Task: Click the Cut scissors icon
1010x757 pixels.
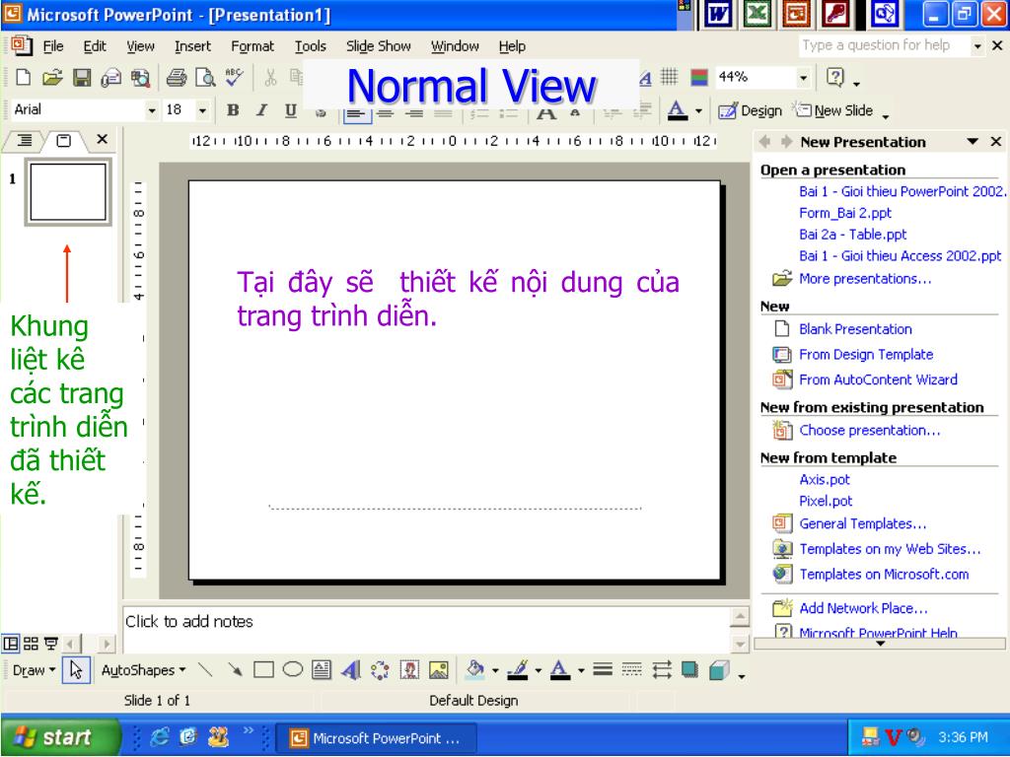Action: coord(270,78)
